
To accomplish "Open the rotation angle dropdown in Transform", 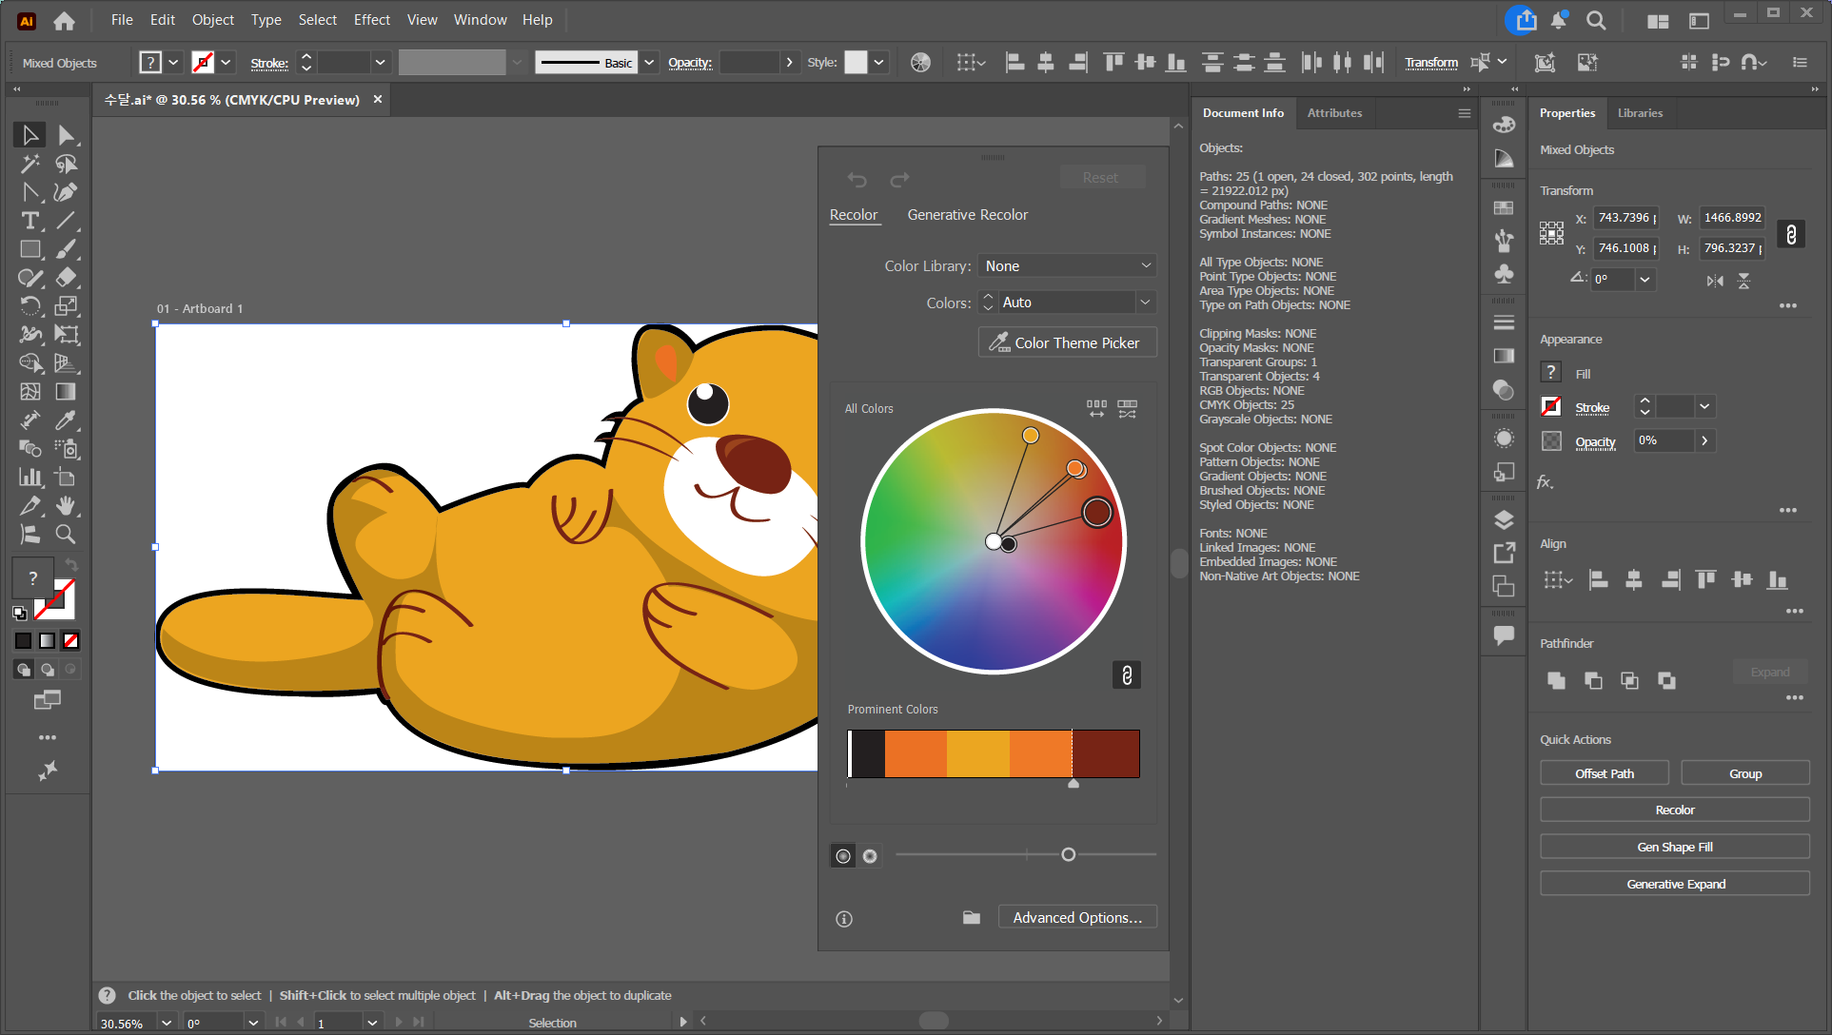I will point(1645,280).
